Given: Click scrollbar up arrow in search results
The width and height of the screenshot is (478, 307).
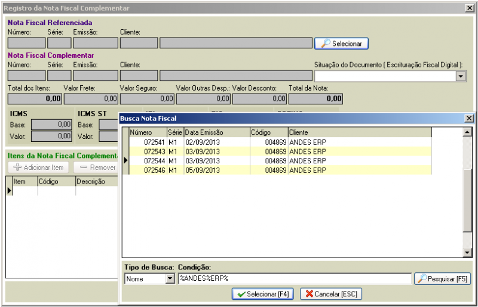Looking at the screenshot, I should coord(467,132).
